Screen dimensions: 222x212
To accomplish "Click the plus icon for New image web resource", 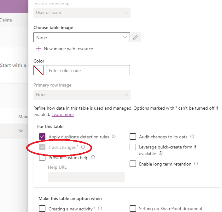I will pyautogui.click(x=39, y=49).
